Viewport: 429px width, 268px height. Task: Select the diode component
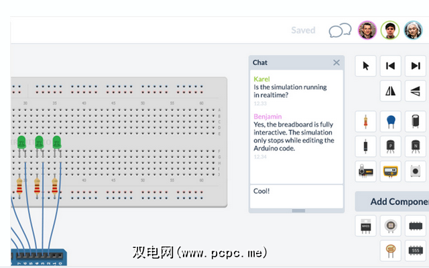[365, 145]
